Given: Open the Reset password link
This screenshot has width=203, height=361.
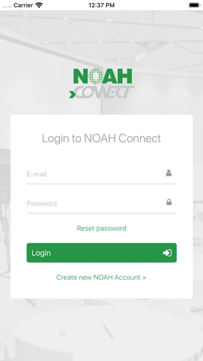Looking at the screenshot, I should (102, 228).
